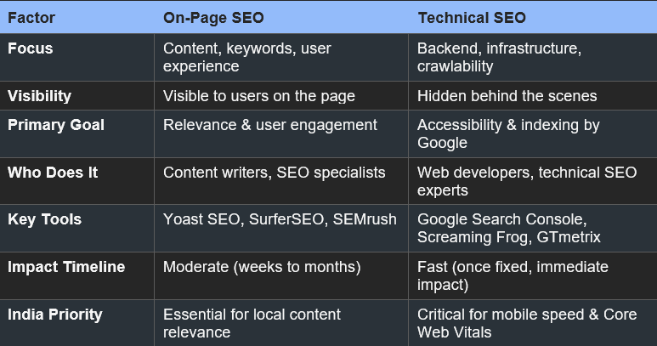Select the 'Web developers, technical SEO experts' cell
This screenshot has height=346, width=657.
coord(527,181)
